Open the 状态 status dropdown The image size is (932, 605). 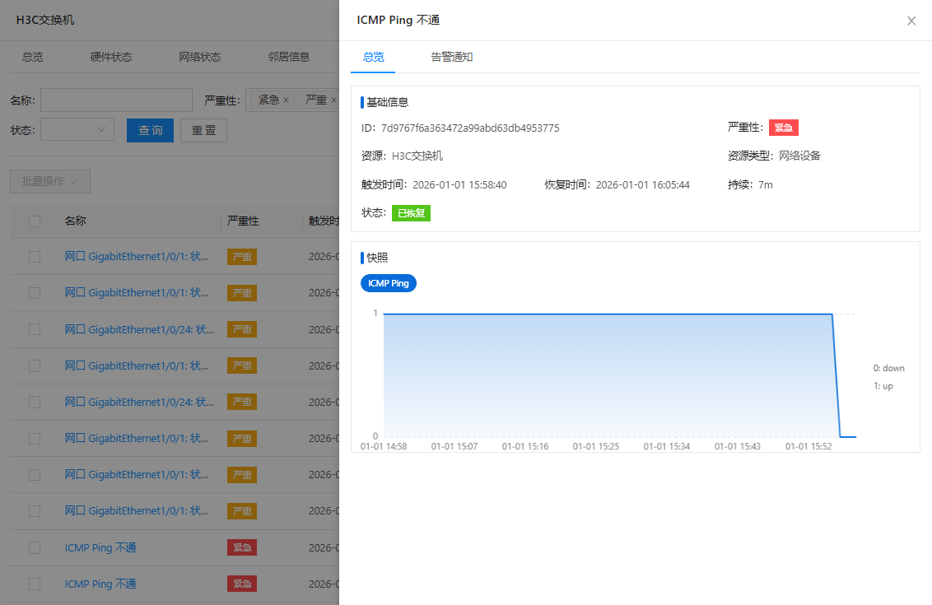coord(77,129)
